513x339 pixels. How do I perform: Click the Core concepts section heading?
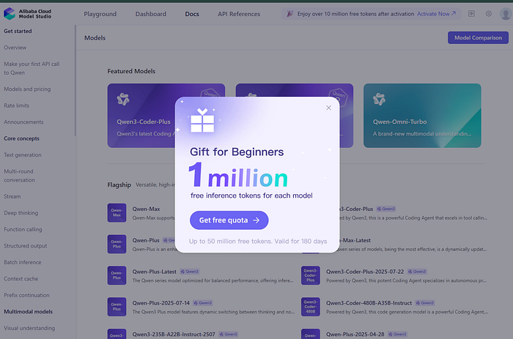tap(21, 138)
